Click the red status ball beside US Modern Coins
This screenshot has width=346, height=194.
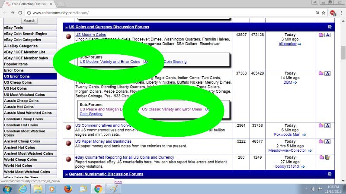[x=68, y=37]
